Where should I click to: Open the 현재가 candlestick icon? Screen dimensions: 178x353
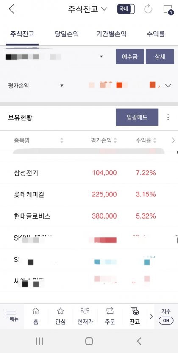tap(85, 316)
